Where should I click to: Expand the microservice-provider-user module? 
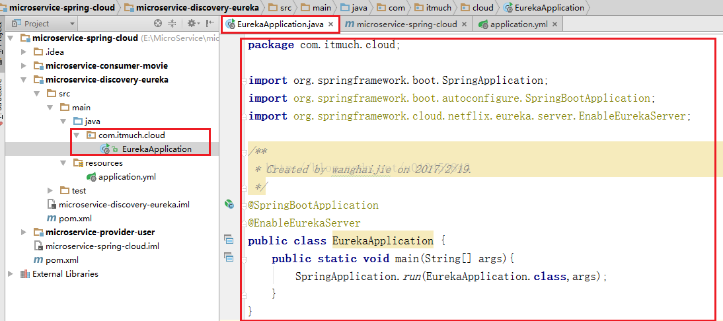click(24, 232)
